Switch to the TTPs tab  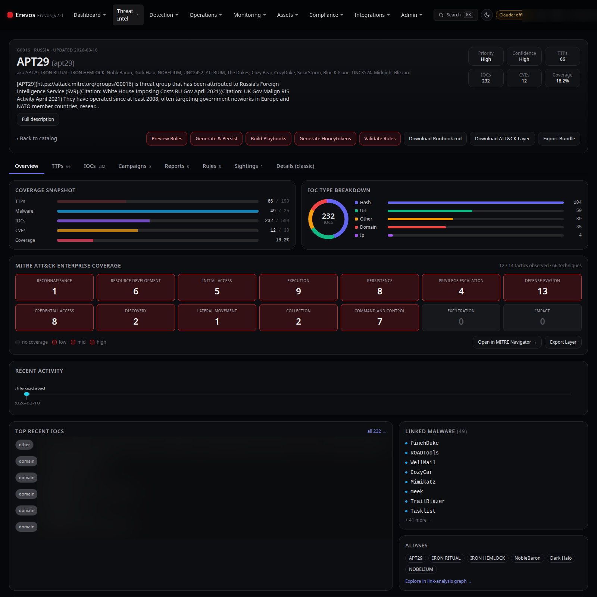(61, 166)
